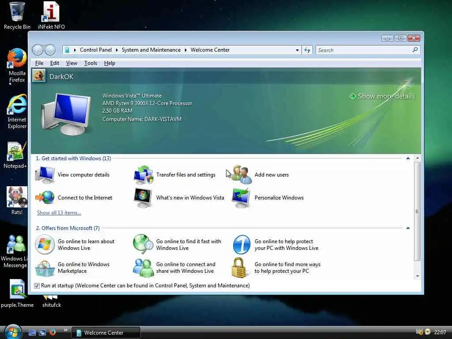
Task: Open Recycle Bin on desktop
Action: click(17, 16)
